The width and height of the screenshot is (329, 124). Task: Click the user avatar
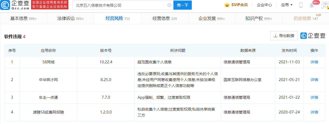point(325,5)
